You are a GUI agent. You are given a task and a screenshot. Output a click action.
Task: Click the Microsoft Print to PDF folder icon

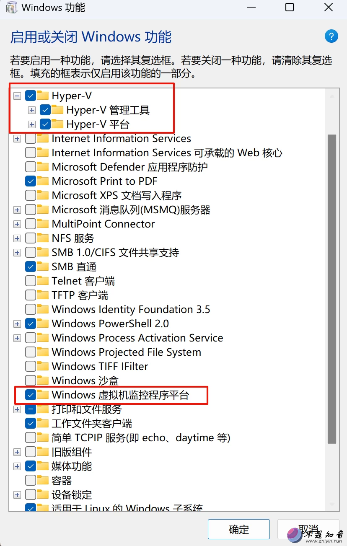pyautogui.click(x=43, y=181)
